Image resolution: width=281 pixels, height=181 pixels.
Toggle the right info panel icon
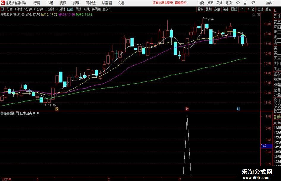click(258, 15)
